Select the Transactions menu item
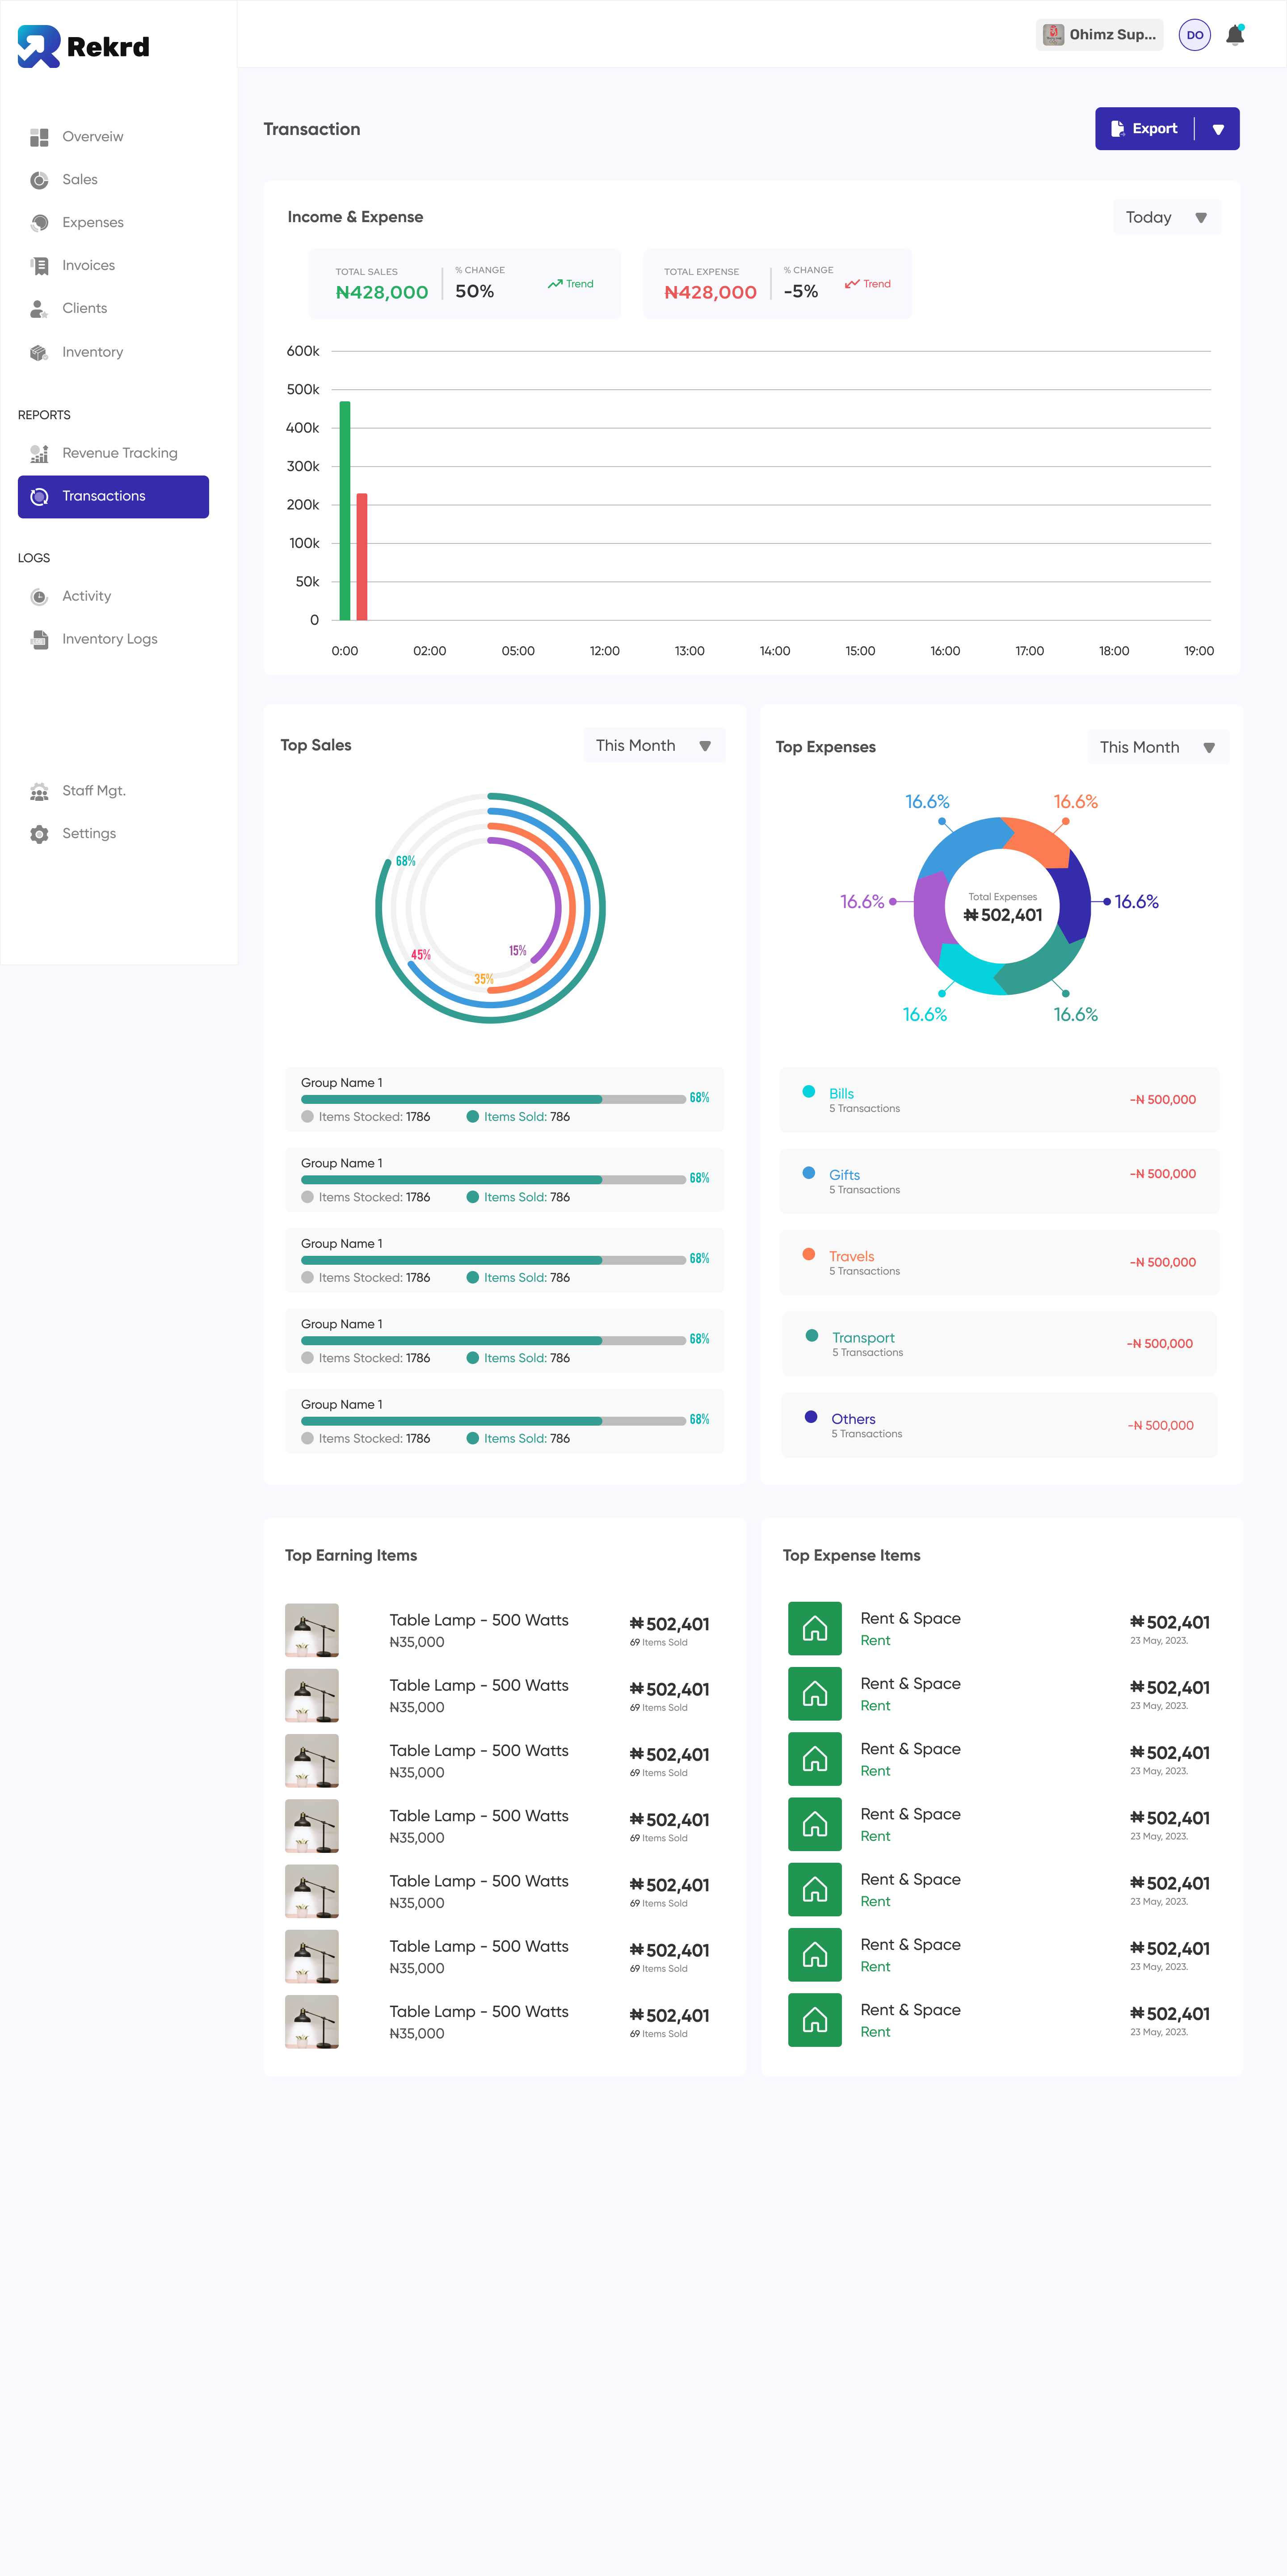1287x2576 pixels. [x=113, y=497]
